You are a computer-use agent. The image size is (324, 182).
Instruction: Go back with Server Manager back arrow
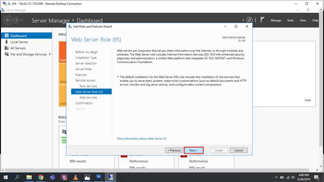(8, 20)
